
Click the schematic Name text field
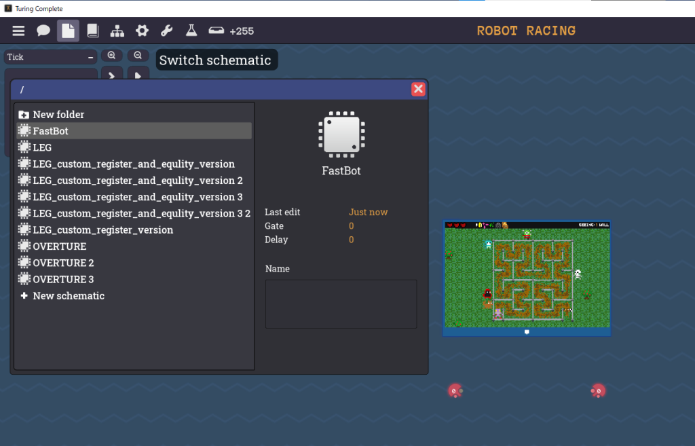341,304
